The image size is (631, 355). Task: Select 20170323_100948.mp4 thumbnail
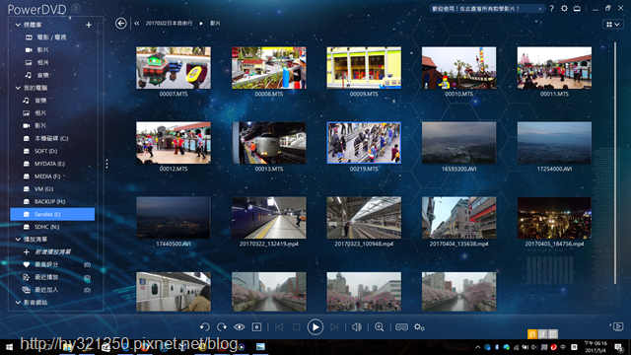click(364, 218)
